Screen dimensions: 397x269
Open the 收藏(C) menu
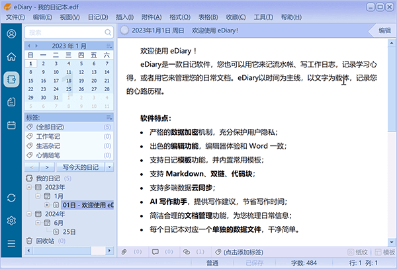pyautogui.click(x=236, y=17)
